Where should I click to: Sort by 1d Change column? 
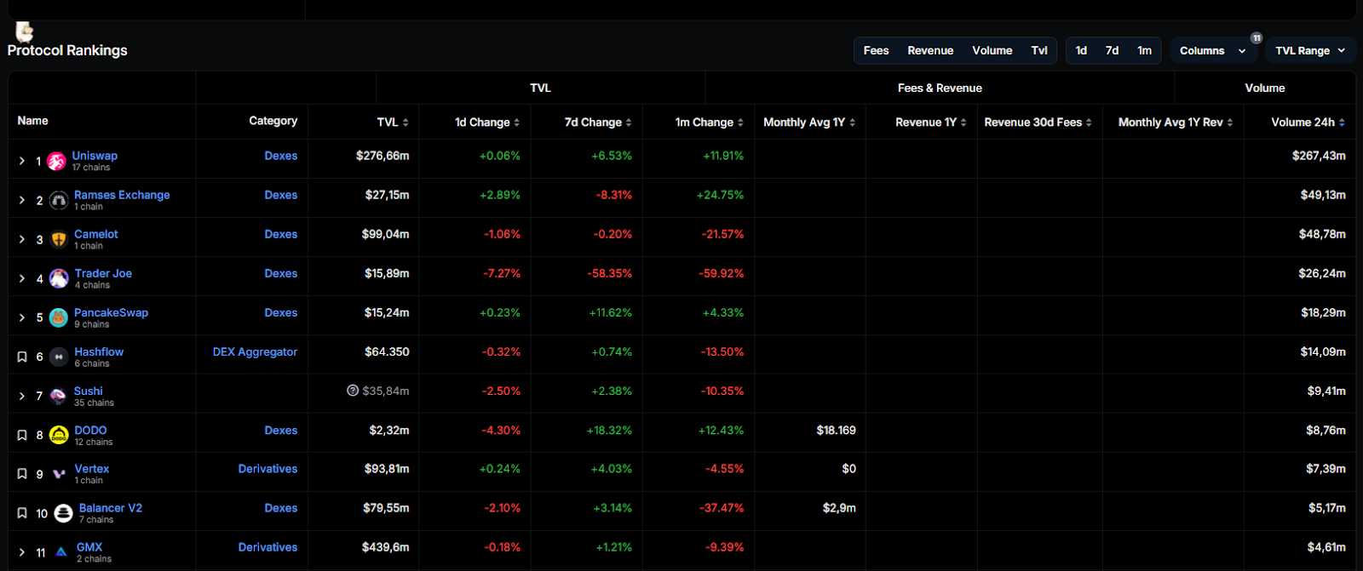pyautogui.click(x=517, y=123)
